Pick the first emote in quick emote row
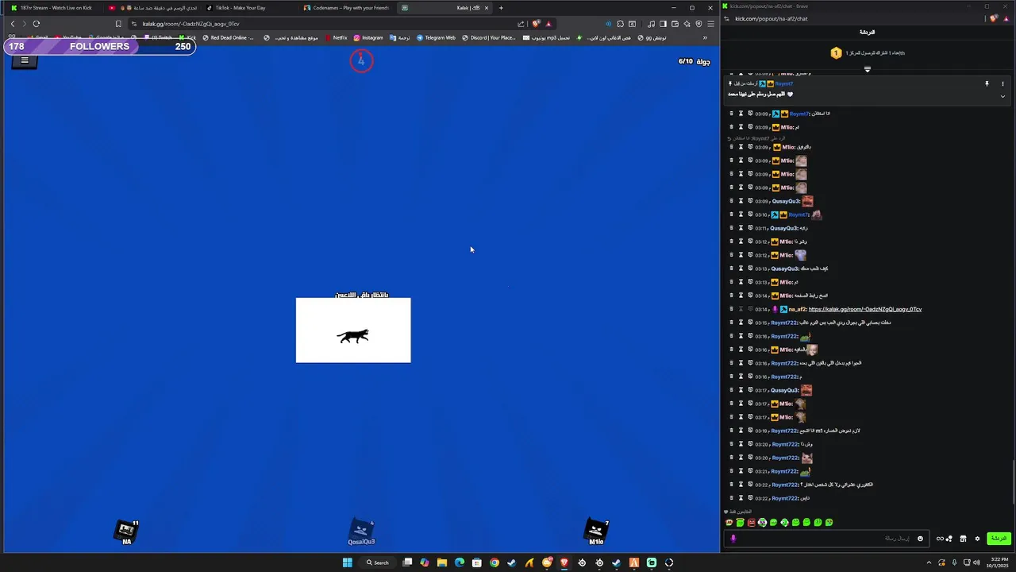The width and height of the screenshot is (1016, 572). click(729, 523)
